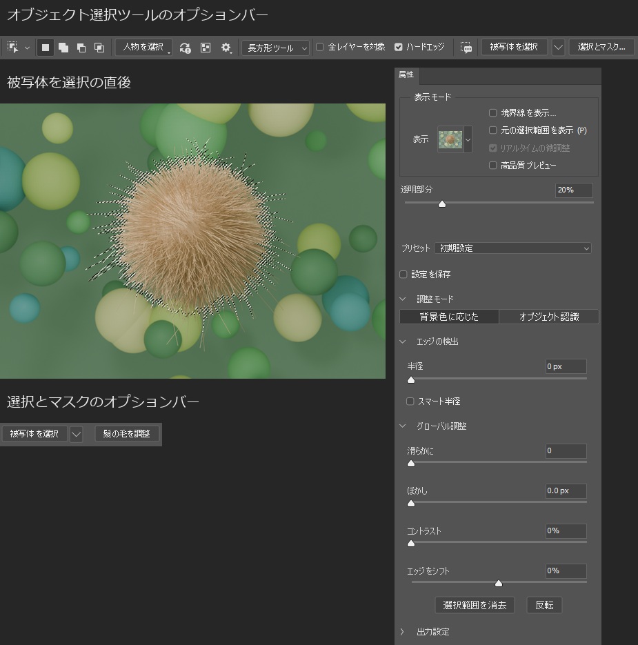Toggle ハードエッジ checkbox
Viewport: 638px width, 645px height.
pyautogui.click(x=398, y=47)
